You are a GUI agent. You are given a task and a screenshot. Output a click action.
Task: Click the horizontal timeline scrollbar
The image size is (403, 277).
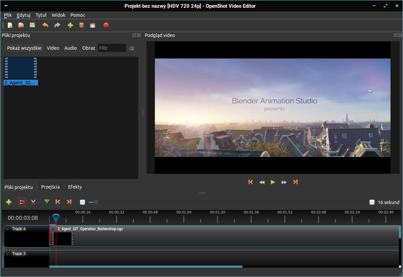pyautogui.click(x=146, y=267)
